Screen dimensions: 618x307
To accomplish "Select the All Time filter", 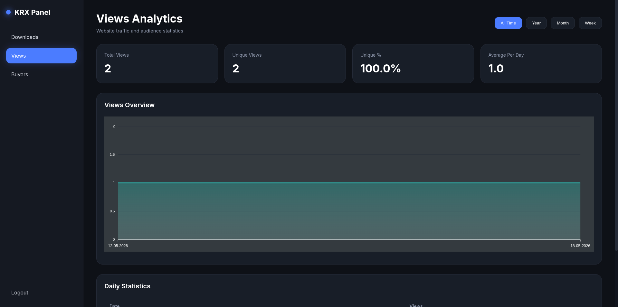I will 508,23.
